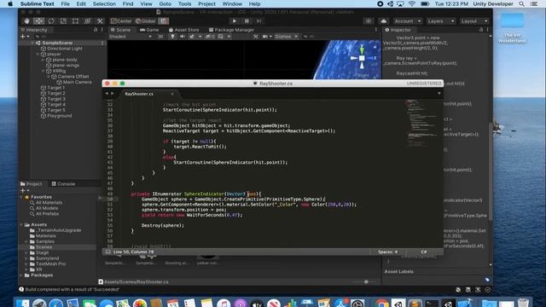Collapse the SampleScene root in Hierarchy

(32, 43)
